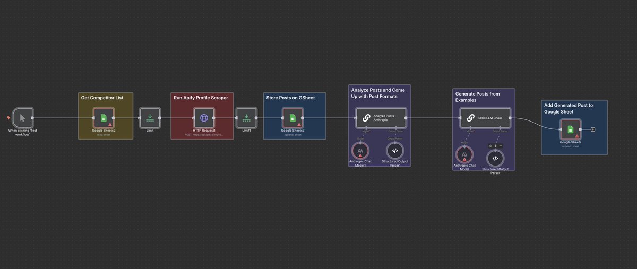
Task: Select the 'Get Competitor List' sticky note title
Action: click(102, 98)
